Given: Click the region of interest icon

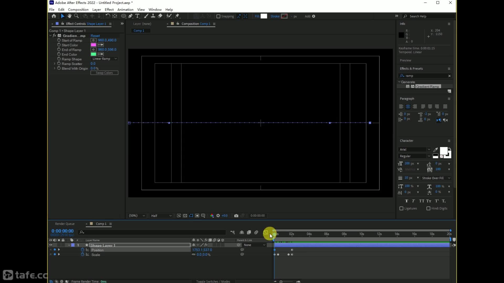Looking at the screenshot, I should click(197, 216).
